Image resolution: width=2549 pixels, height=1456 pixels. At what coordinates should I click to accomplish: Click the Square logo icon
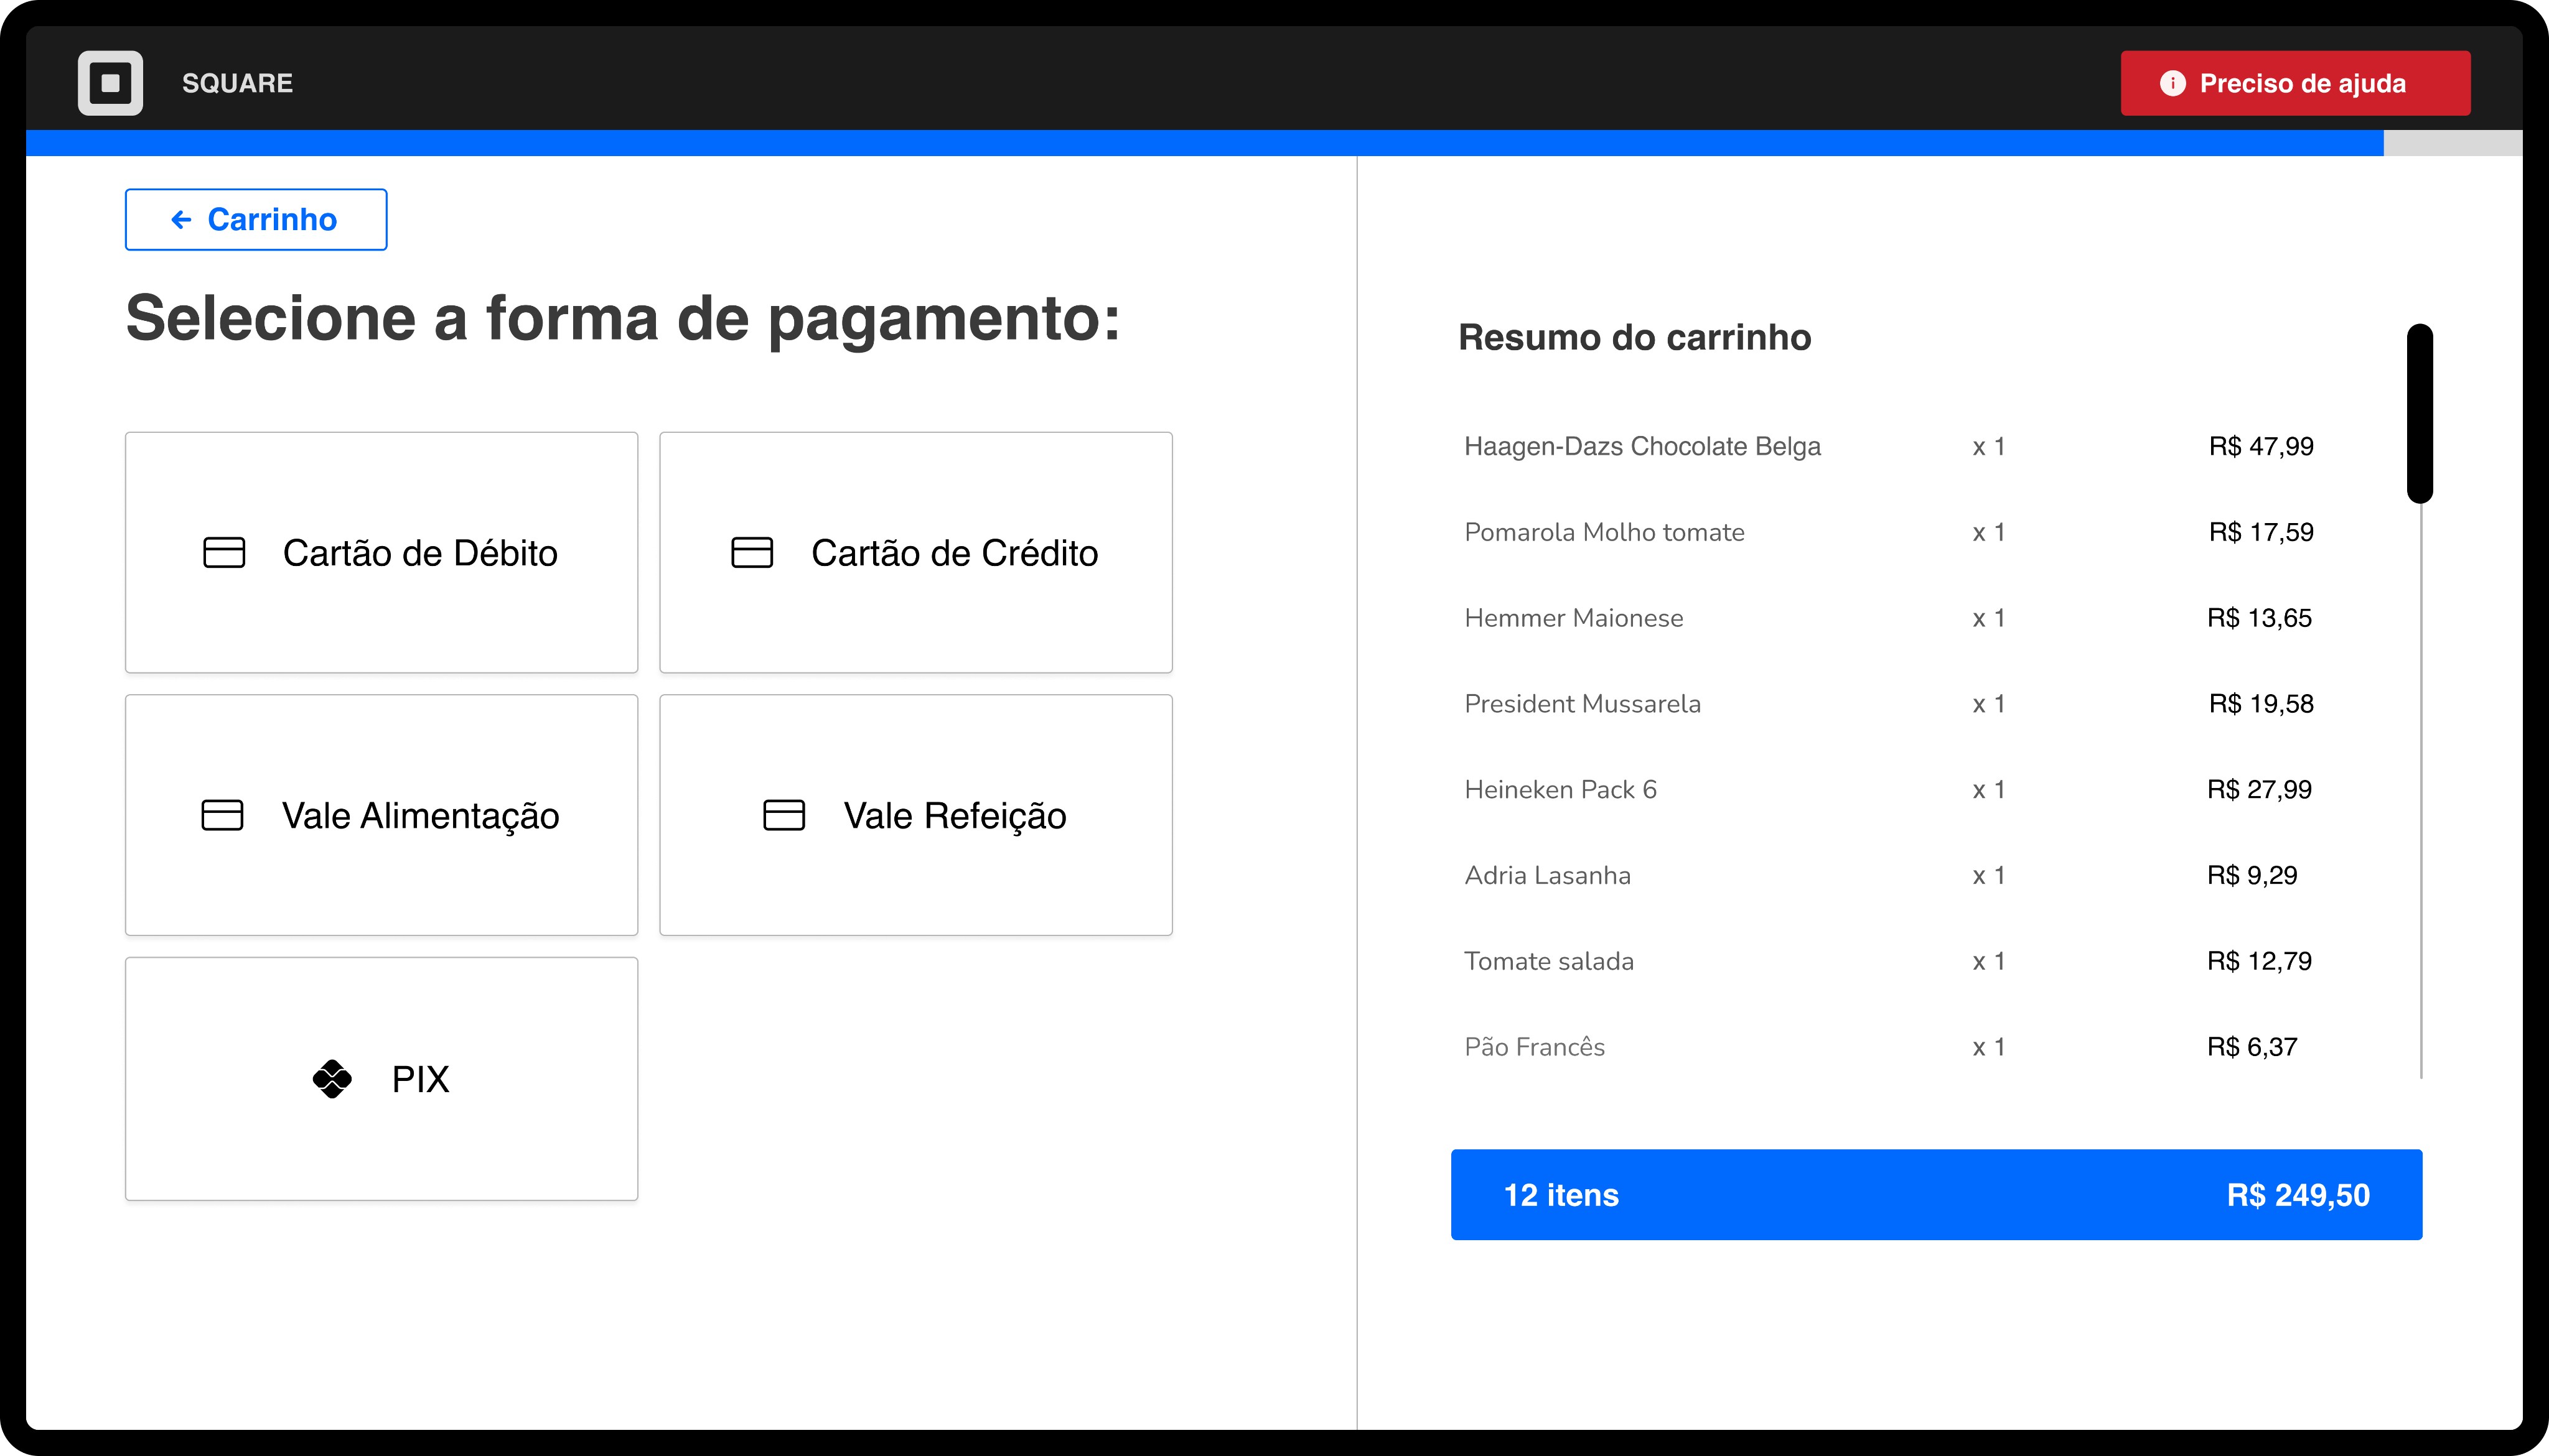coord(110,83)
